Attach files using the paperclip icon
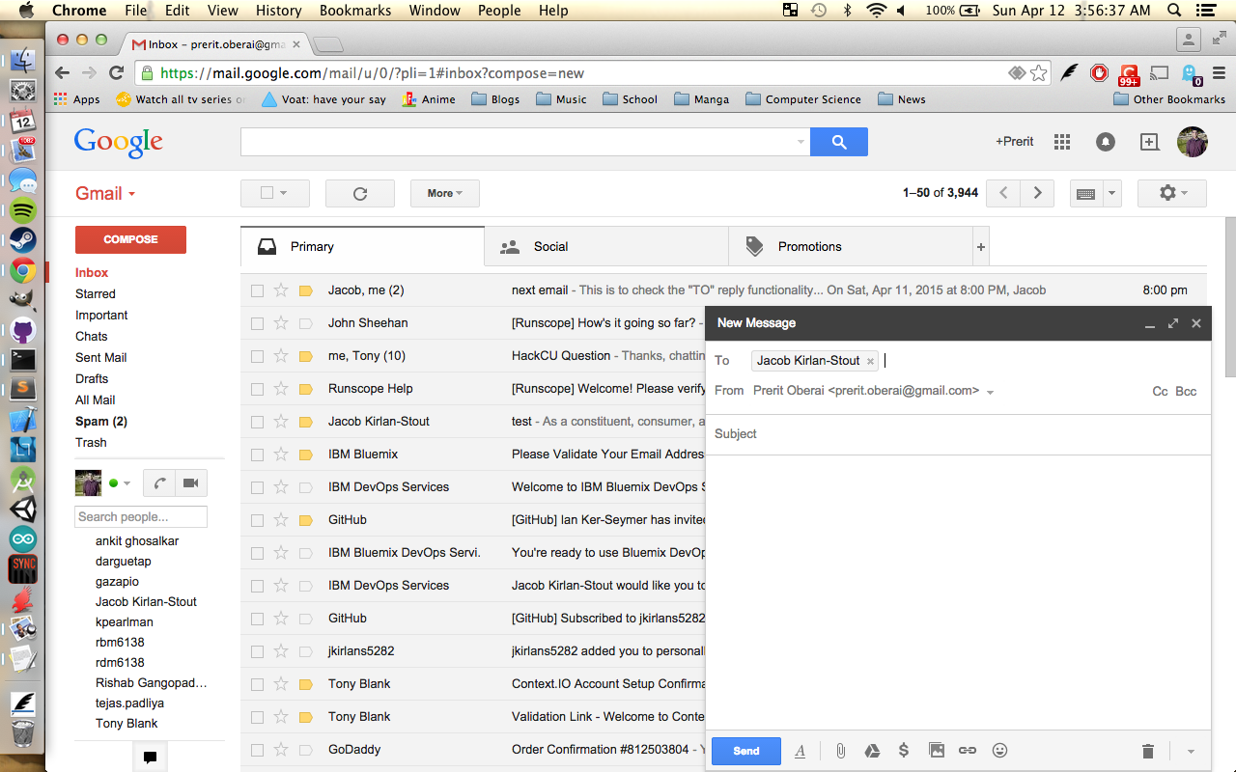 coord(840,751)
